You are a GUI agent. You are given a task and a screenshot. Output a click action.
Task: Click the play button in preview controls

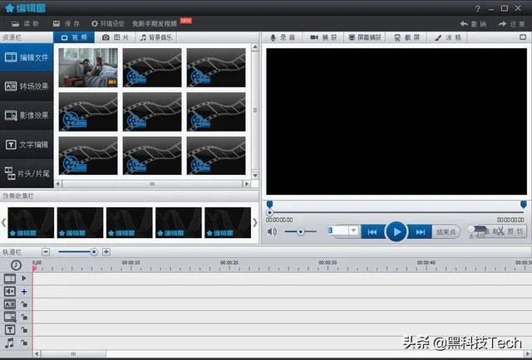[396, 231]
